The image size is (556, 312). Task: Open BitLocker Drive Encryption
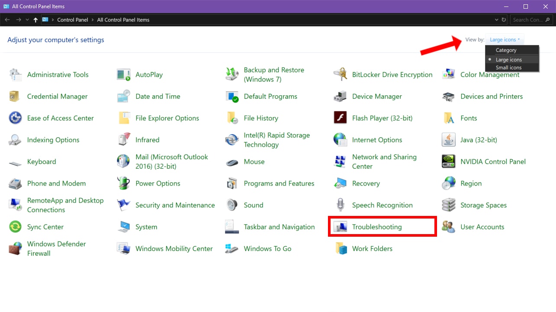pos(392,74)
